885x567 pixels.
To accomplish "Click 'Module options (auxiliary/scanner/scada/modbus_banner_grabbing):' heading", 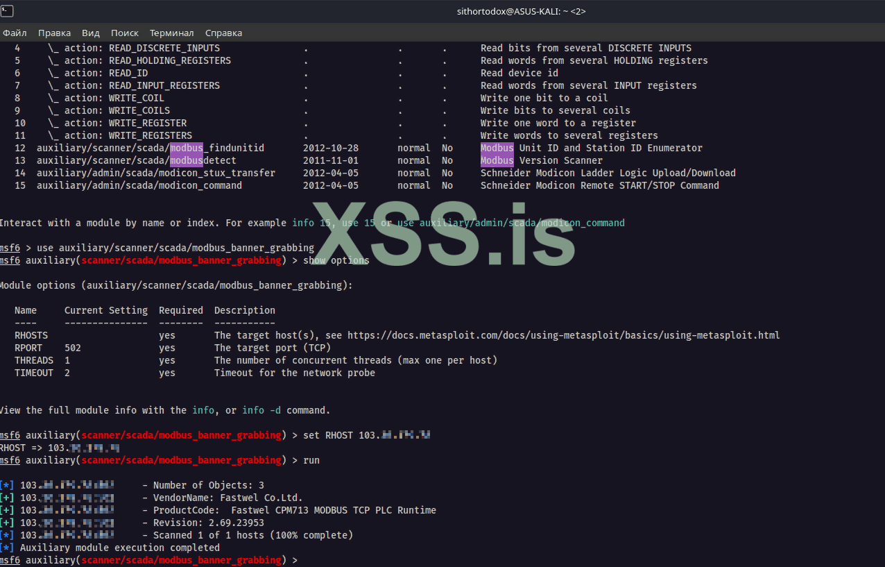I will point(175,285).
